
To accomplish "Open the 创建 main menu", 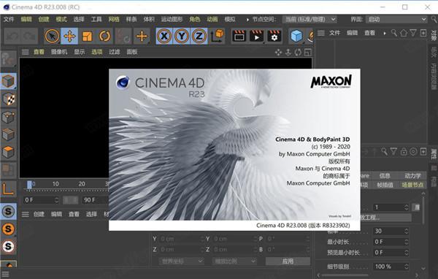I will (44, 19).
